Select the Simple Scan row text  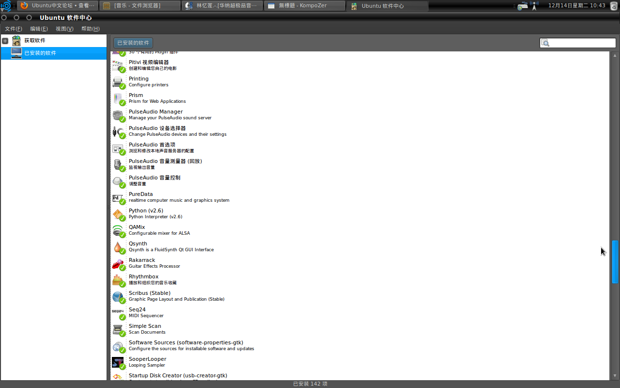[x=147, y=329]
